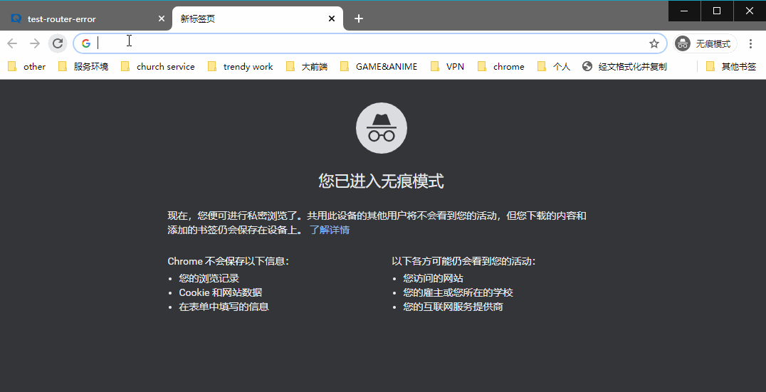This screenshot has width=766, height=392.
Task: Open the 服务环境 bookmark folder
Action: (83, 66)
